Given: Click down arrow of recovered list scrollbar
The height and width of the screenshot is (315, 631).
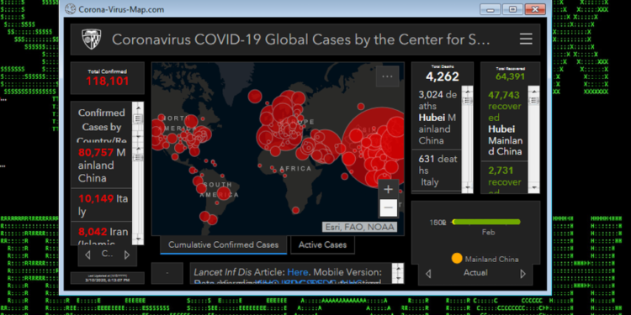Looking at the screenshot, I should (533, 187).
